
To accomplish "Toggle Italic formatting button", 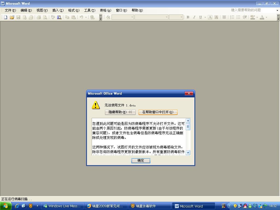I will click(194, 17).
